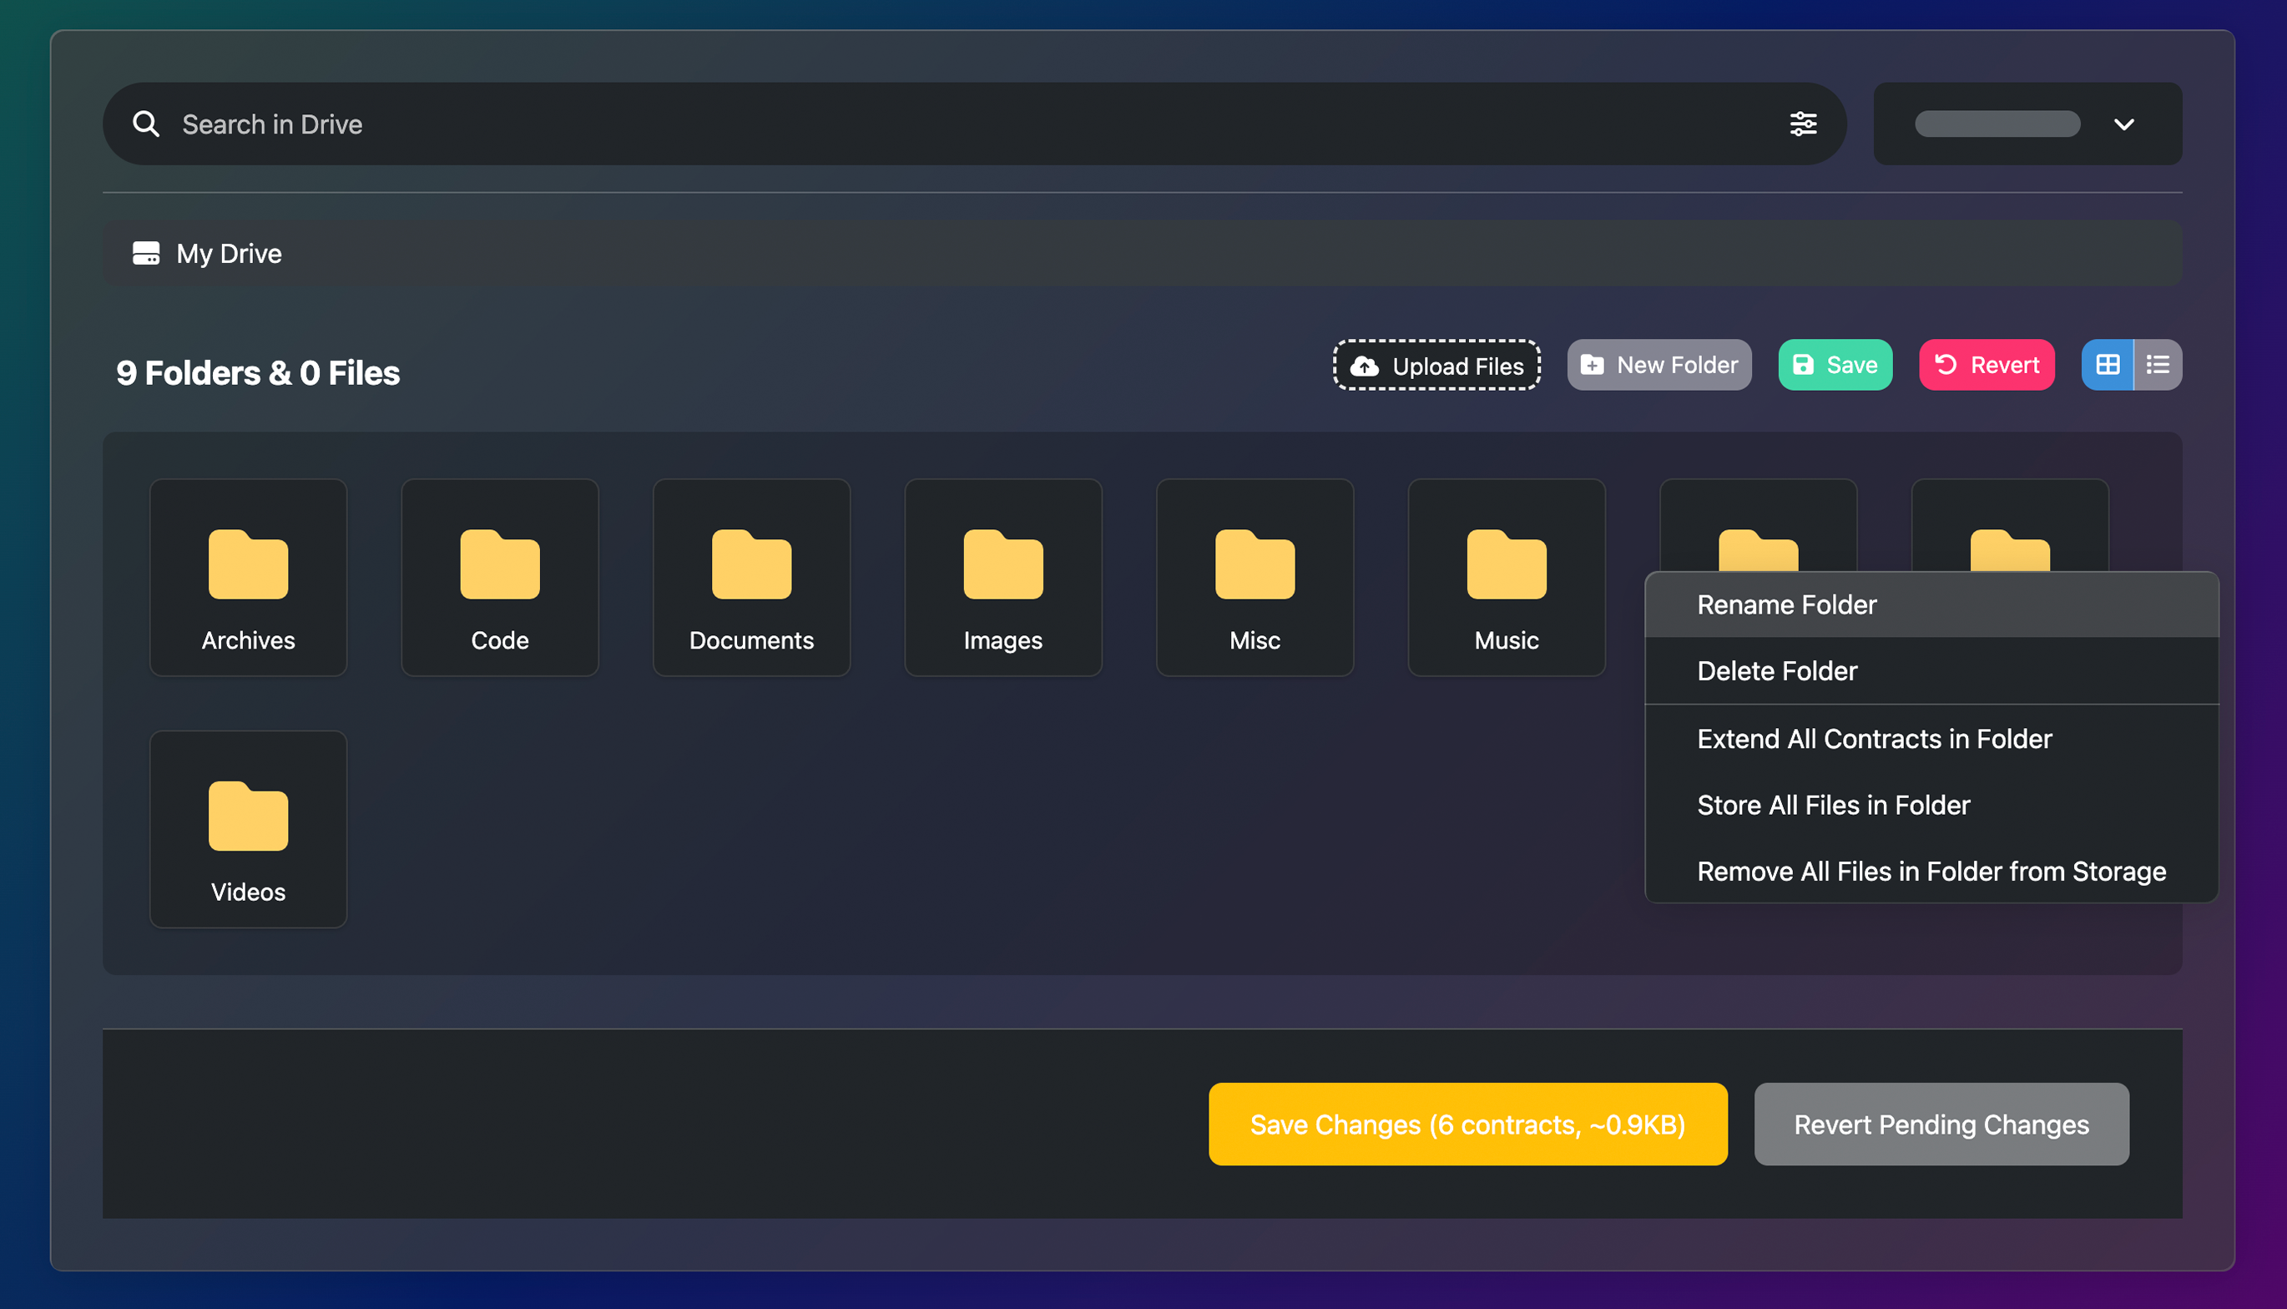
Task: Open the Code folder
Action: coord(500,577)
